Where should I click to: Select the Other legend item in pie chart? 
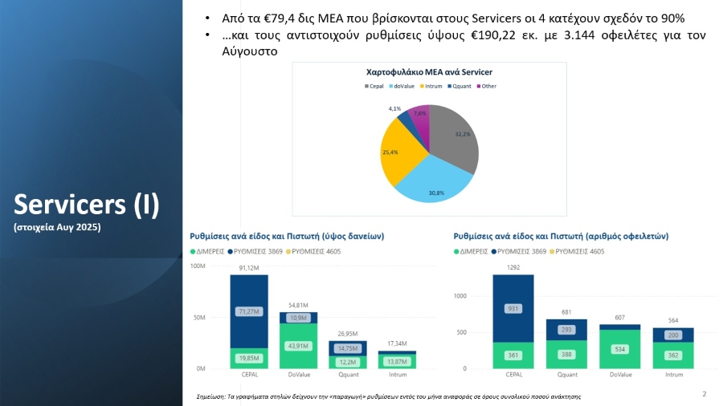click(488, 86)
